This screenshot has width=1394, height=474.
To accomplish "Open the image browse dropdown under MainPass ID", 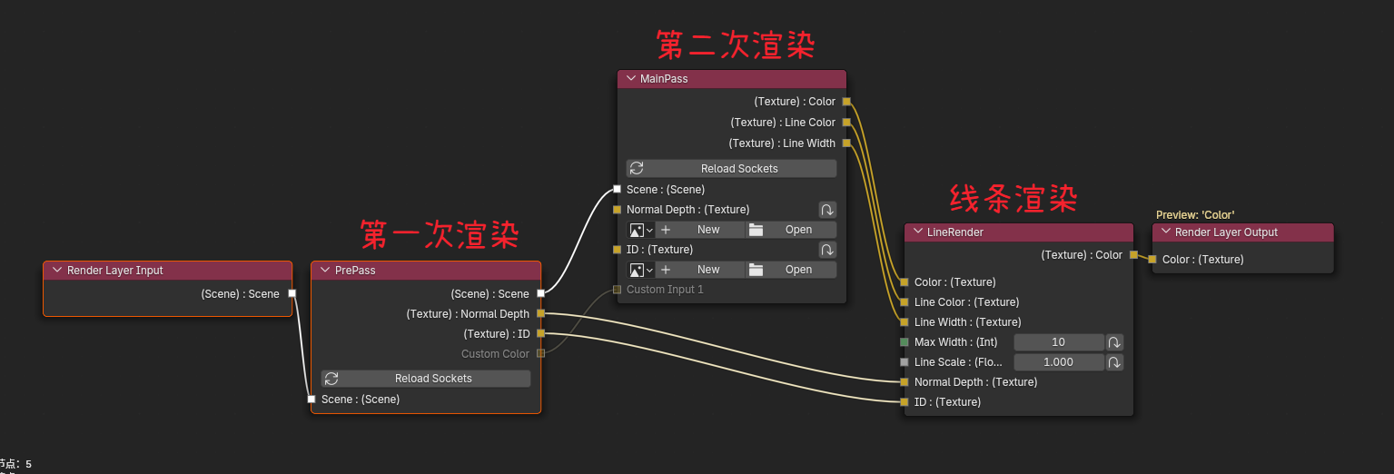I will pos(641,270).
